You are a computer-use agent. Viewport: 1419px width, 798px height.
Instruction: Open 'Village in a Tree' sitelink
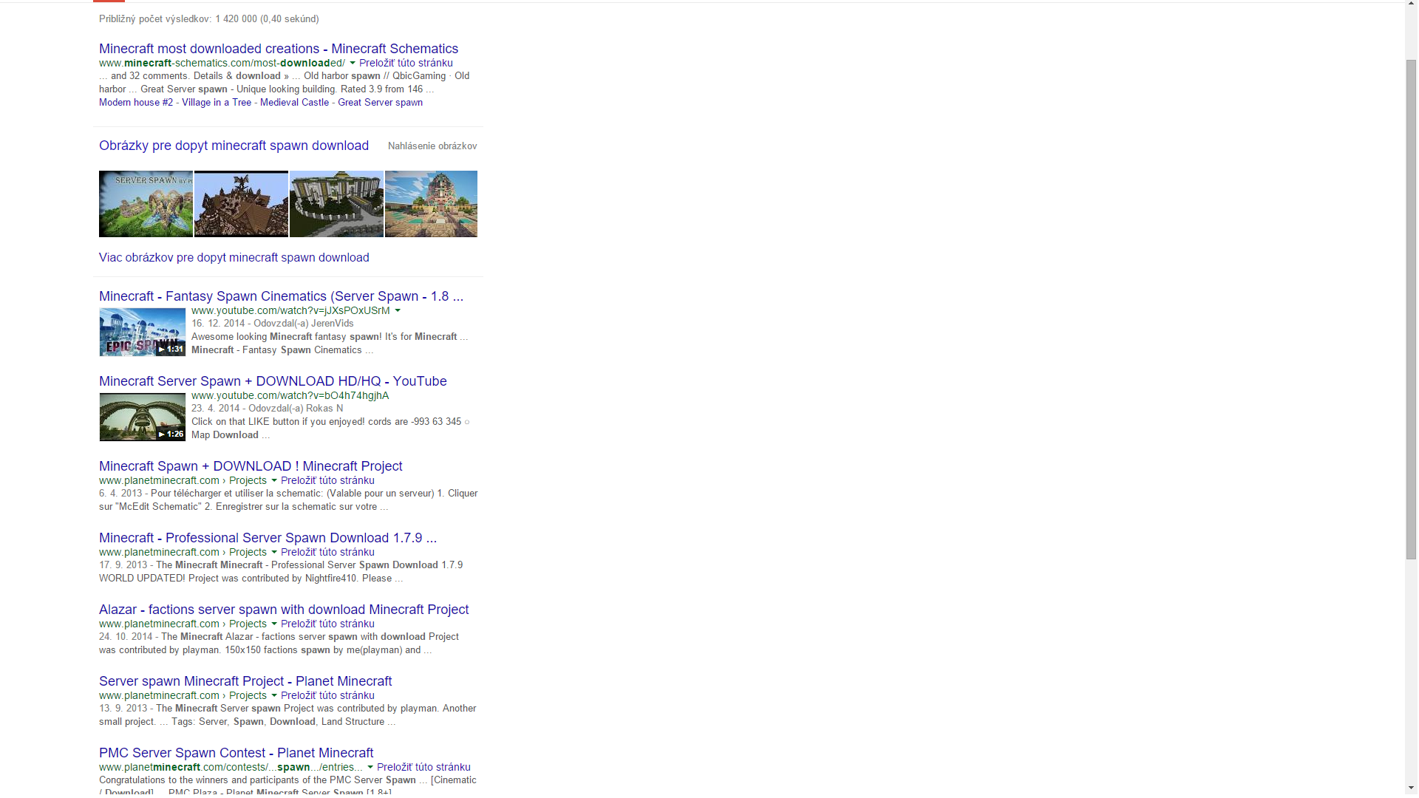[217, 103]
